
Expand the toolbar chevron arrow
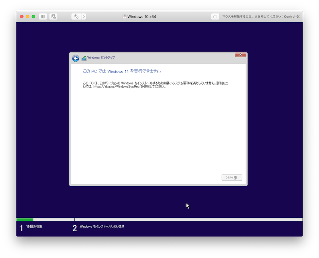(84, 16)
